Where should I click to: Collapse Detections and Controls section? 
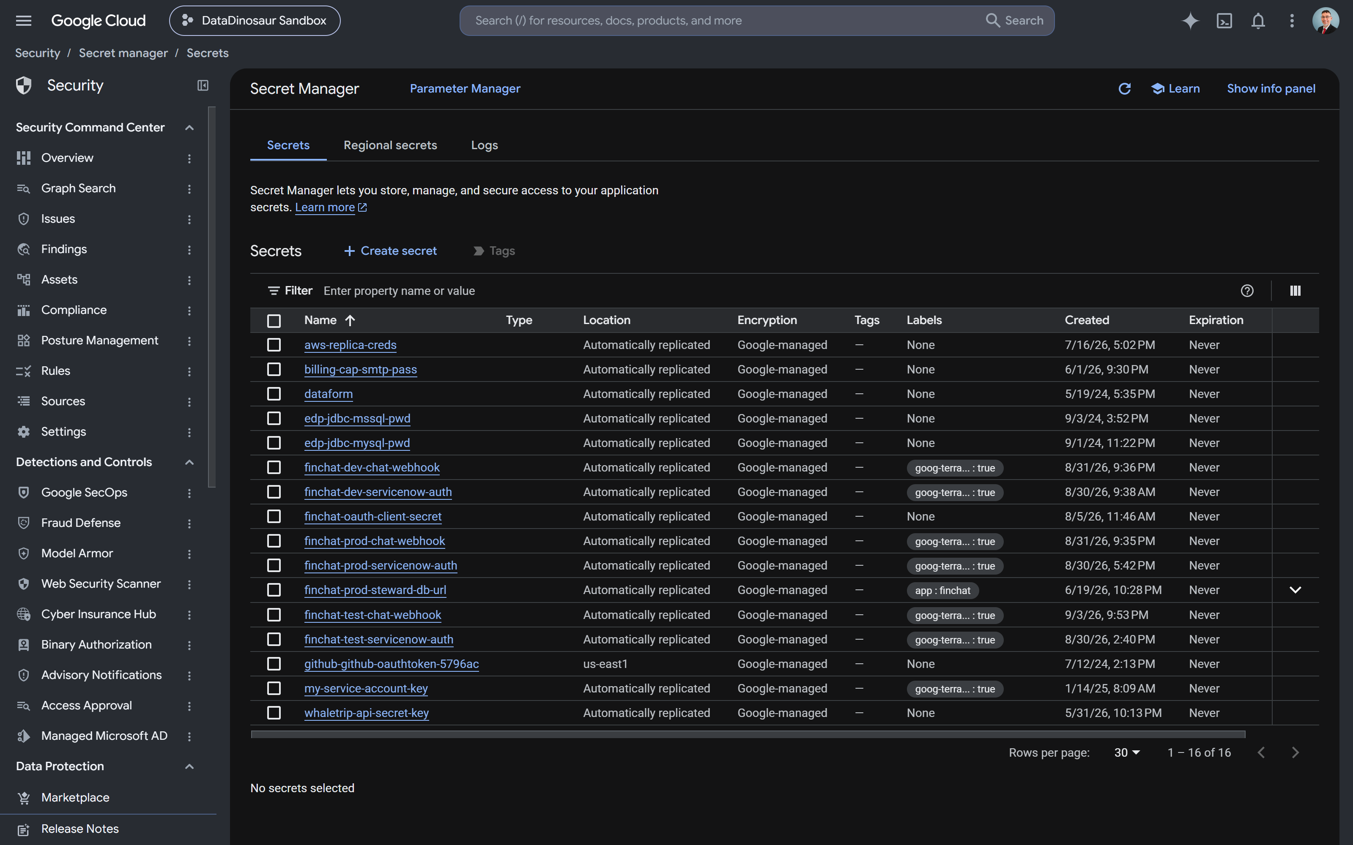click(189, 462)
